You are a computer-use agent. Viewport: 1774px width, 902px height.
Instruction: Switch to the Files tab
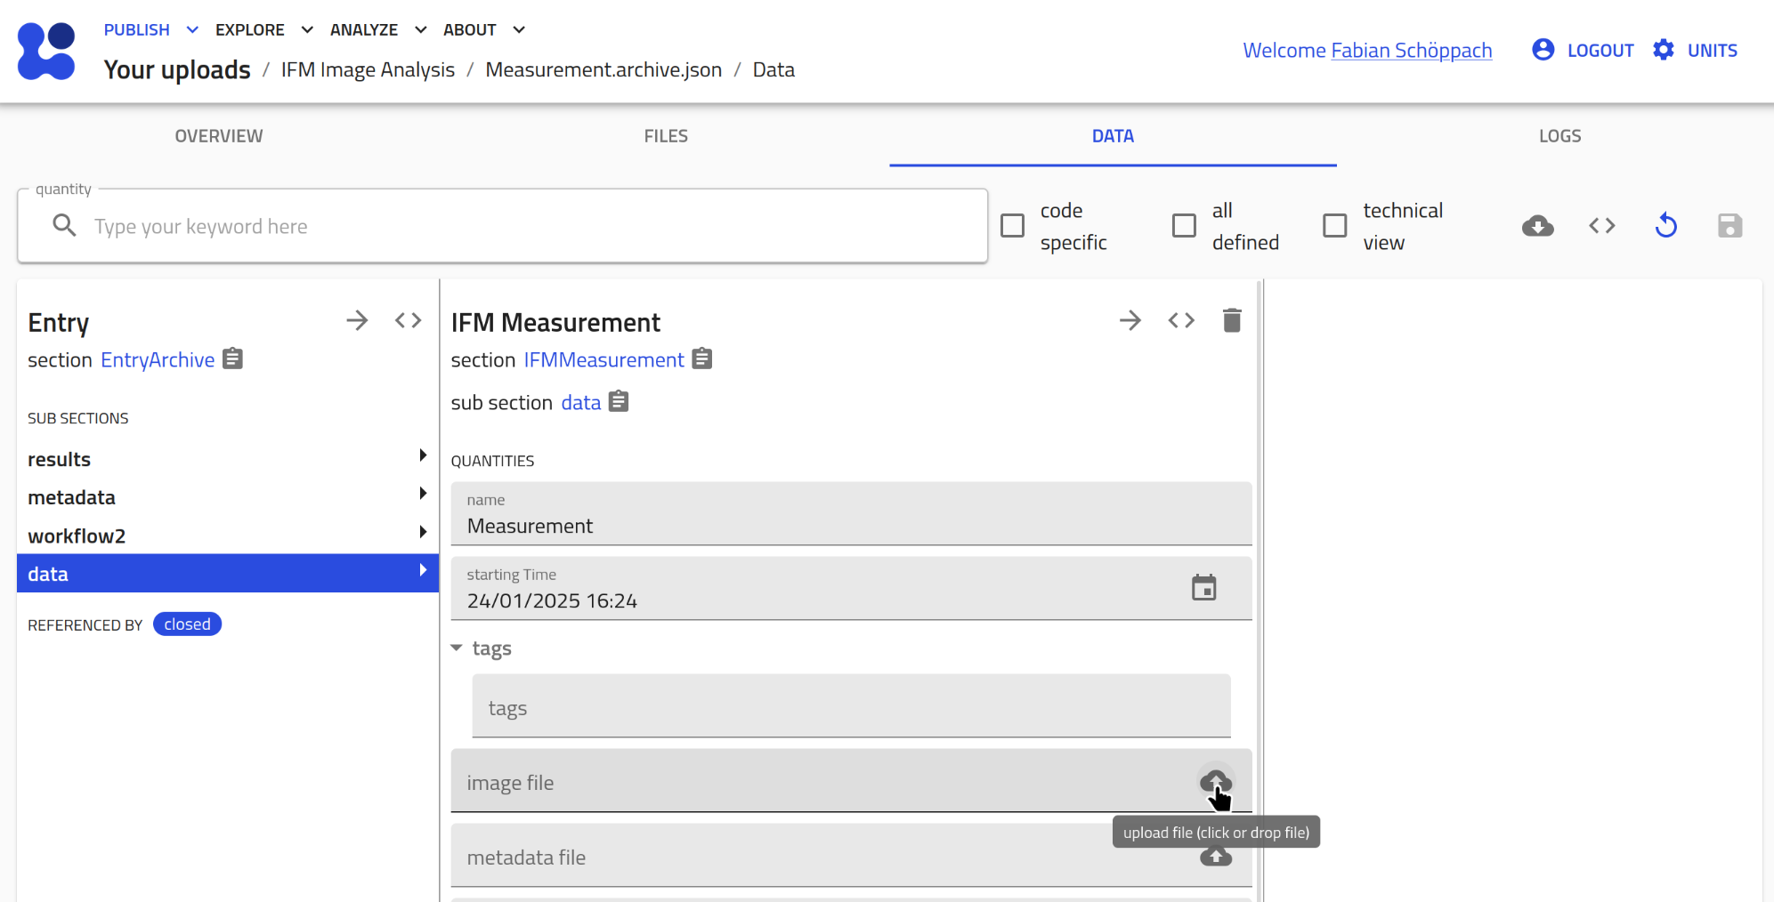point(666,136)
